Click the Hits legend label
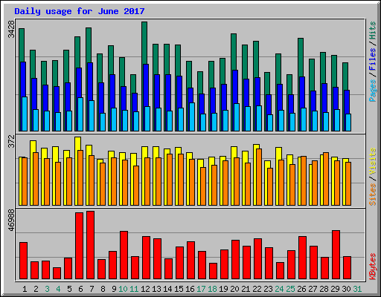The image size is (381, 297). tap(373, 30)
